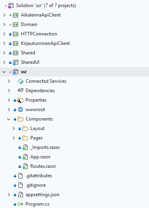
Task: Expand the AikaleimaApiClient project
Action: coord(4,15)
